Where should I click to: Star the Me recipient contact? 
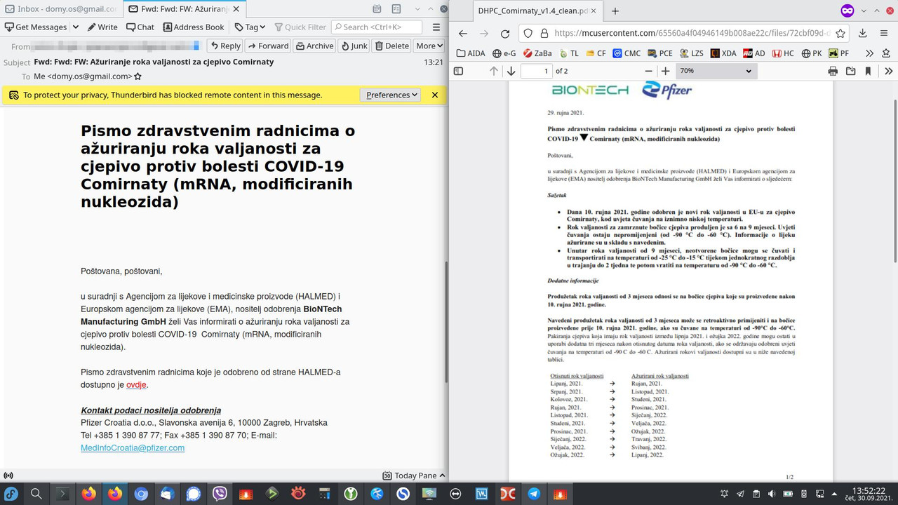coord(138,76)
